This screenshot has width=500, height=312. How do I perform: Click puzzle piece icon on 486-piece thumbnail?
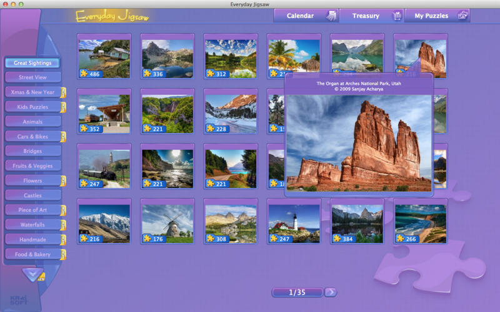click(83, 74)
